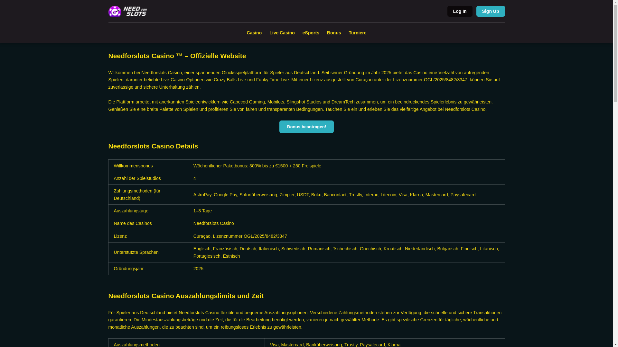Click the Lizenz label cell
618x347 pixels.
(x=148, y=236)
